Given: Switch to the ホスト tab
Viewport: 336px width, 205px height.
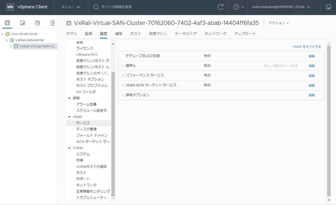Looking at the screenshot, I should pos(136,34).
